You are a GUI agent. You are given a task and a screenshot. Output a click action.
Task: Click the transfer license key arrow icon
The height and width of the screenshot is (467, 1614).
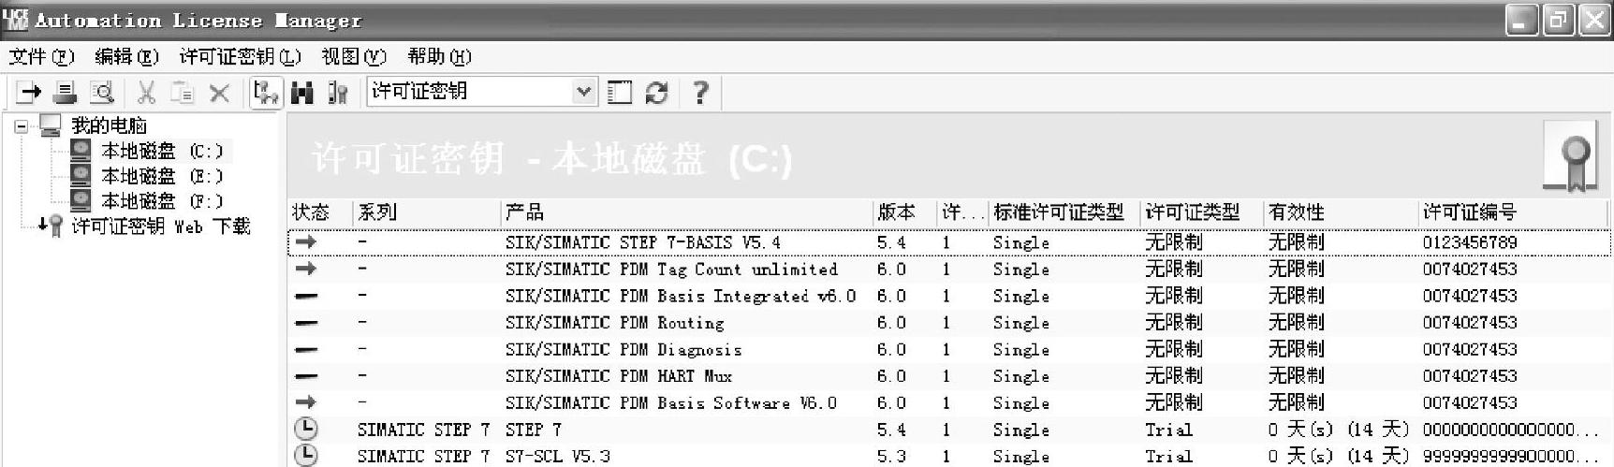point(29,92)
